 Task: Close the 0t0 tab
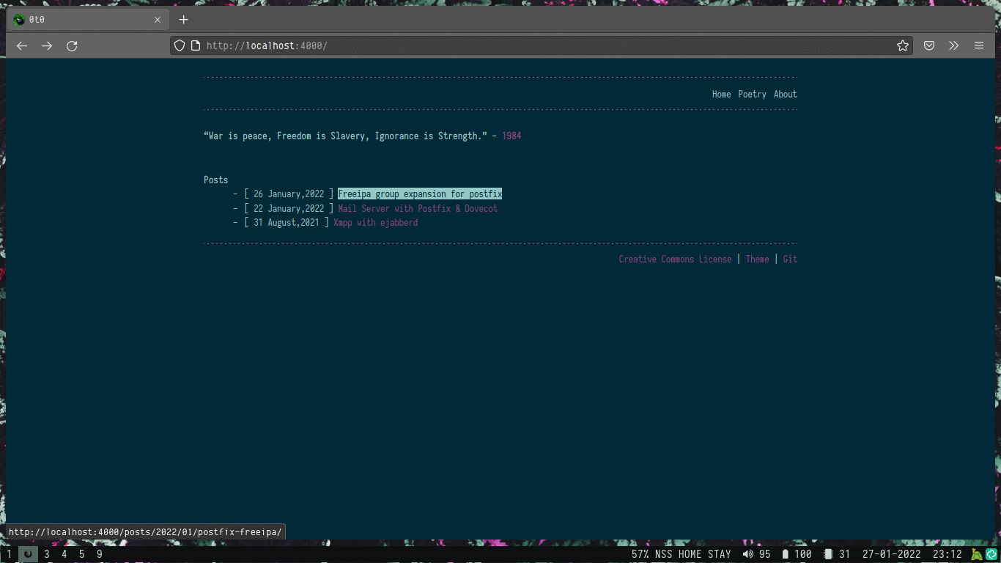(158, 20)
